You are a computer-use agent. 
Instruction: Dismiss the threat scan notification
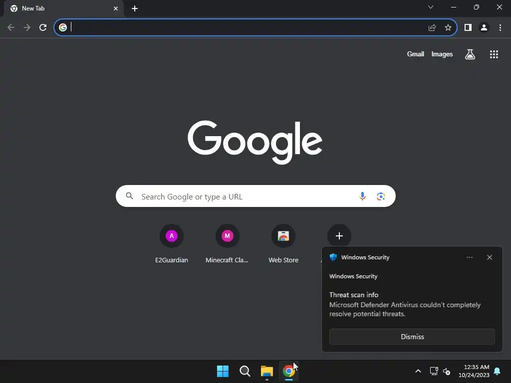coord(412,337)
